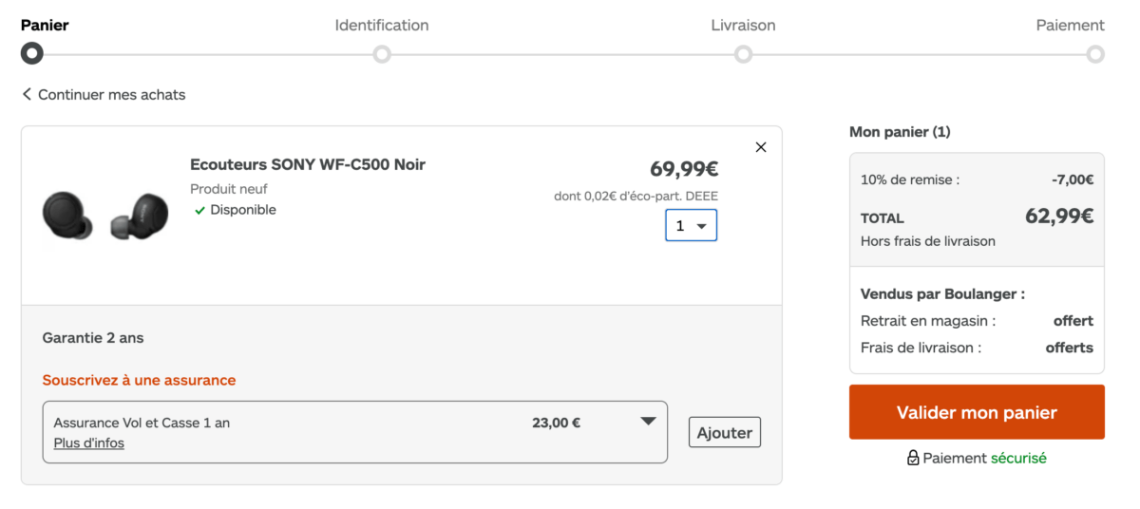Go to the Paiement step label
Screen dimensions: 1140x509
1070,25
